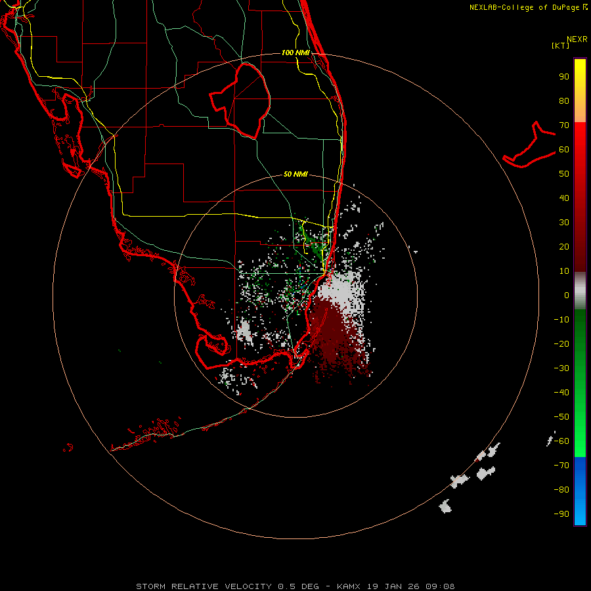Click the gray zero-velocity segment of color bar

(x=580, y=291)
